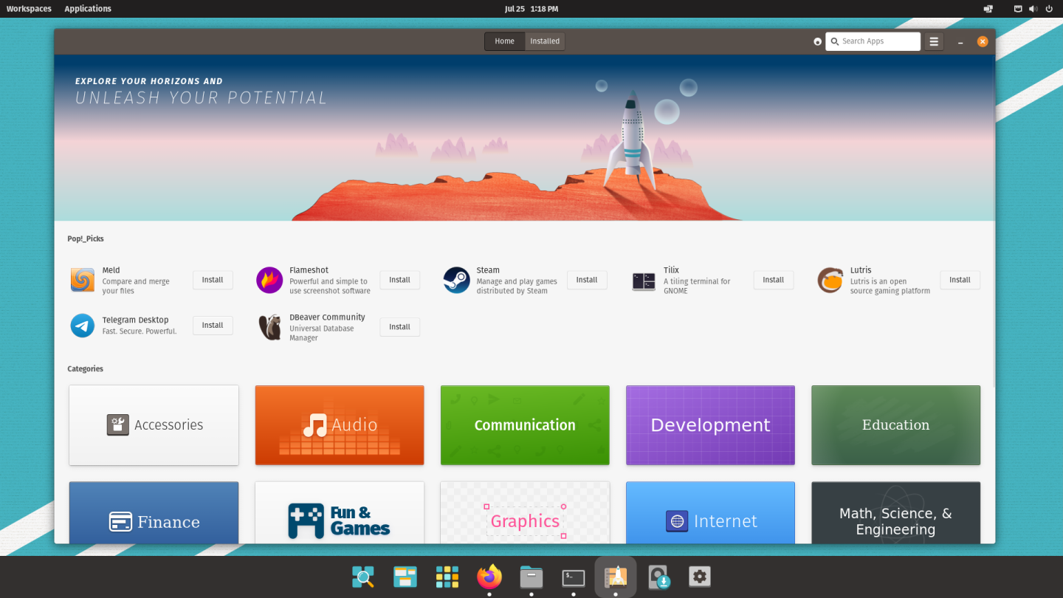Click the Tilix terminal icon
Screen dimensions: 1063x598
(x=643, y=281)
